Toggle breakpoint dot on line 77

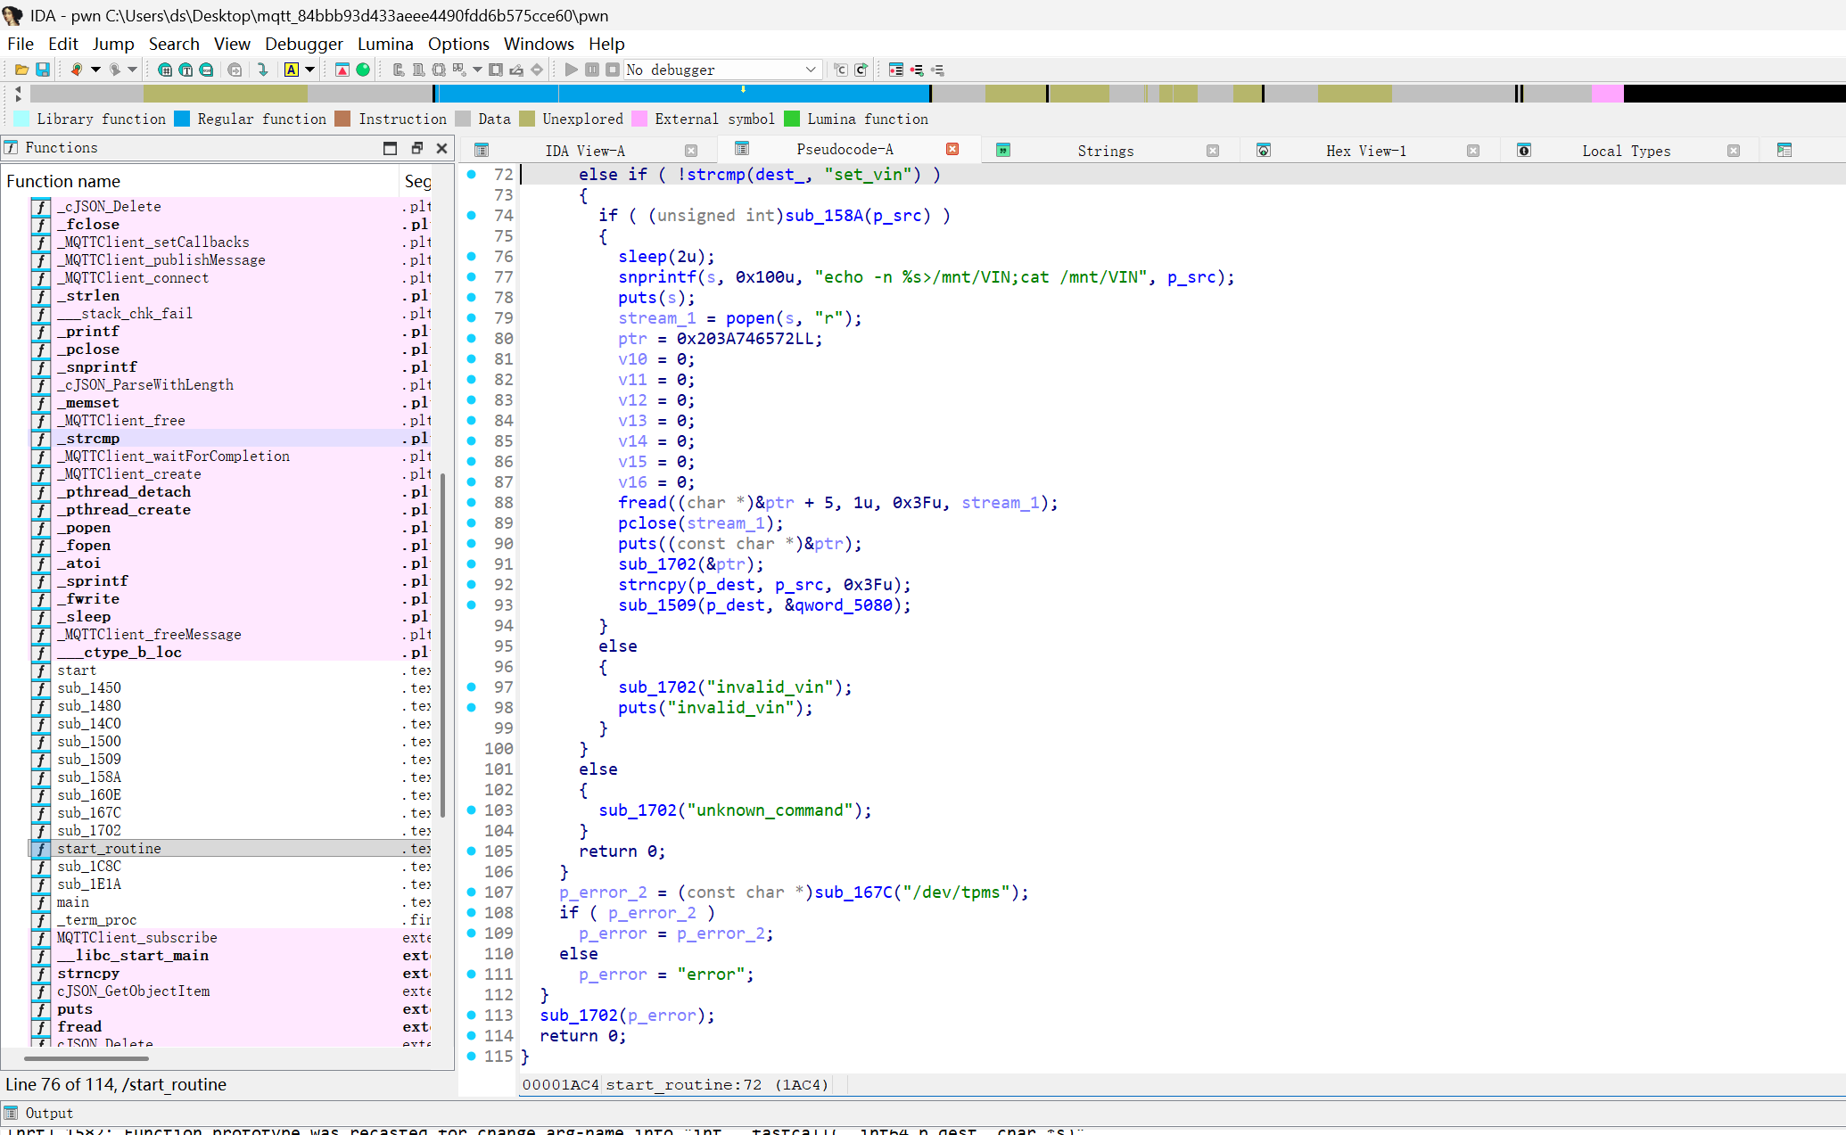[x=472, y=277]
